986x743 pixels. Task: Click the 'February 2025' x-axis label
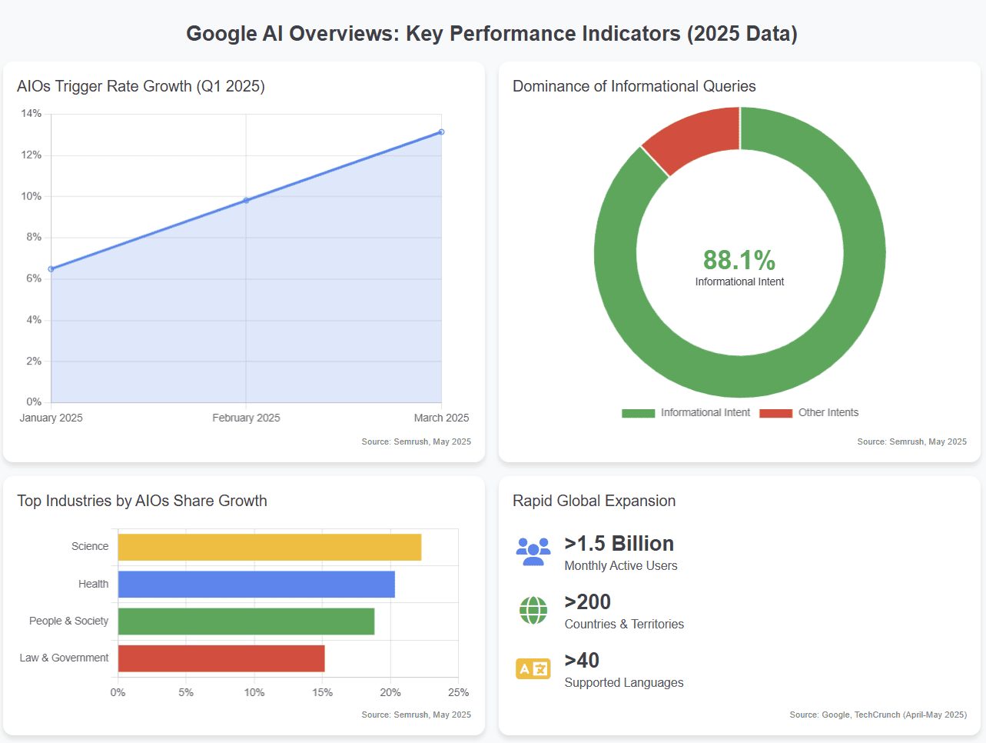(x=246, y=418)
